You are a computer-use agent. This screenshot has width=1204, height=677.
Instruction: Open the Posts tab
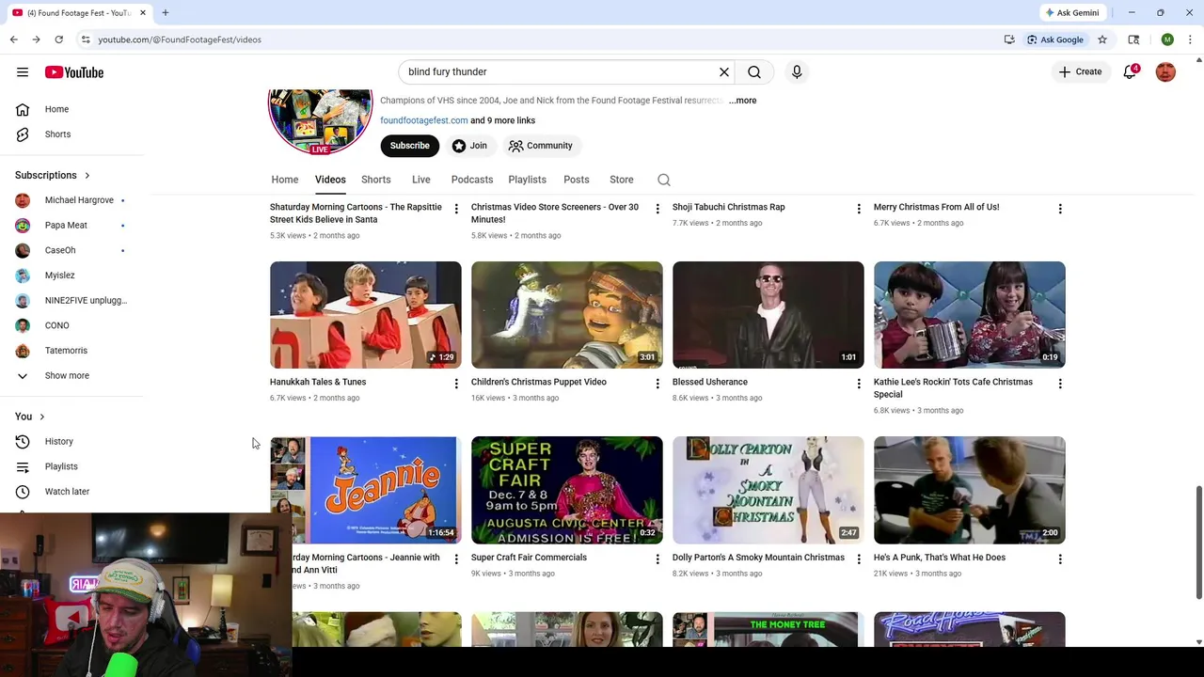tap(576, 180)
